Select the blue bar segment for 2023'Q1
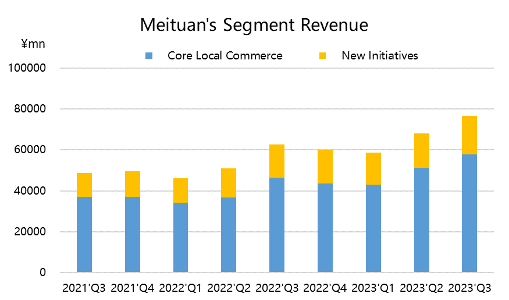 [373, 228]
